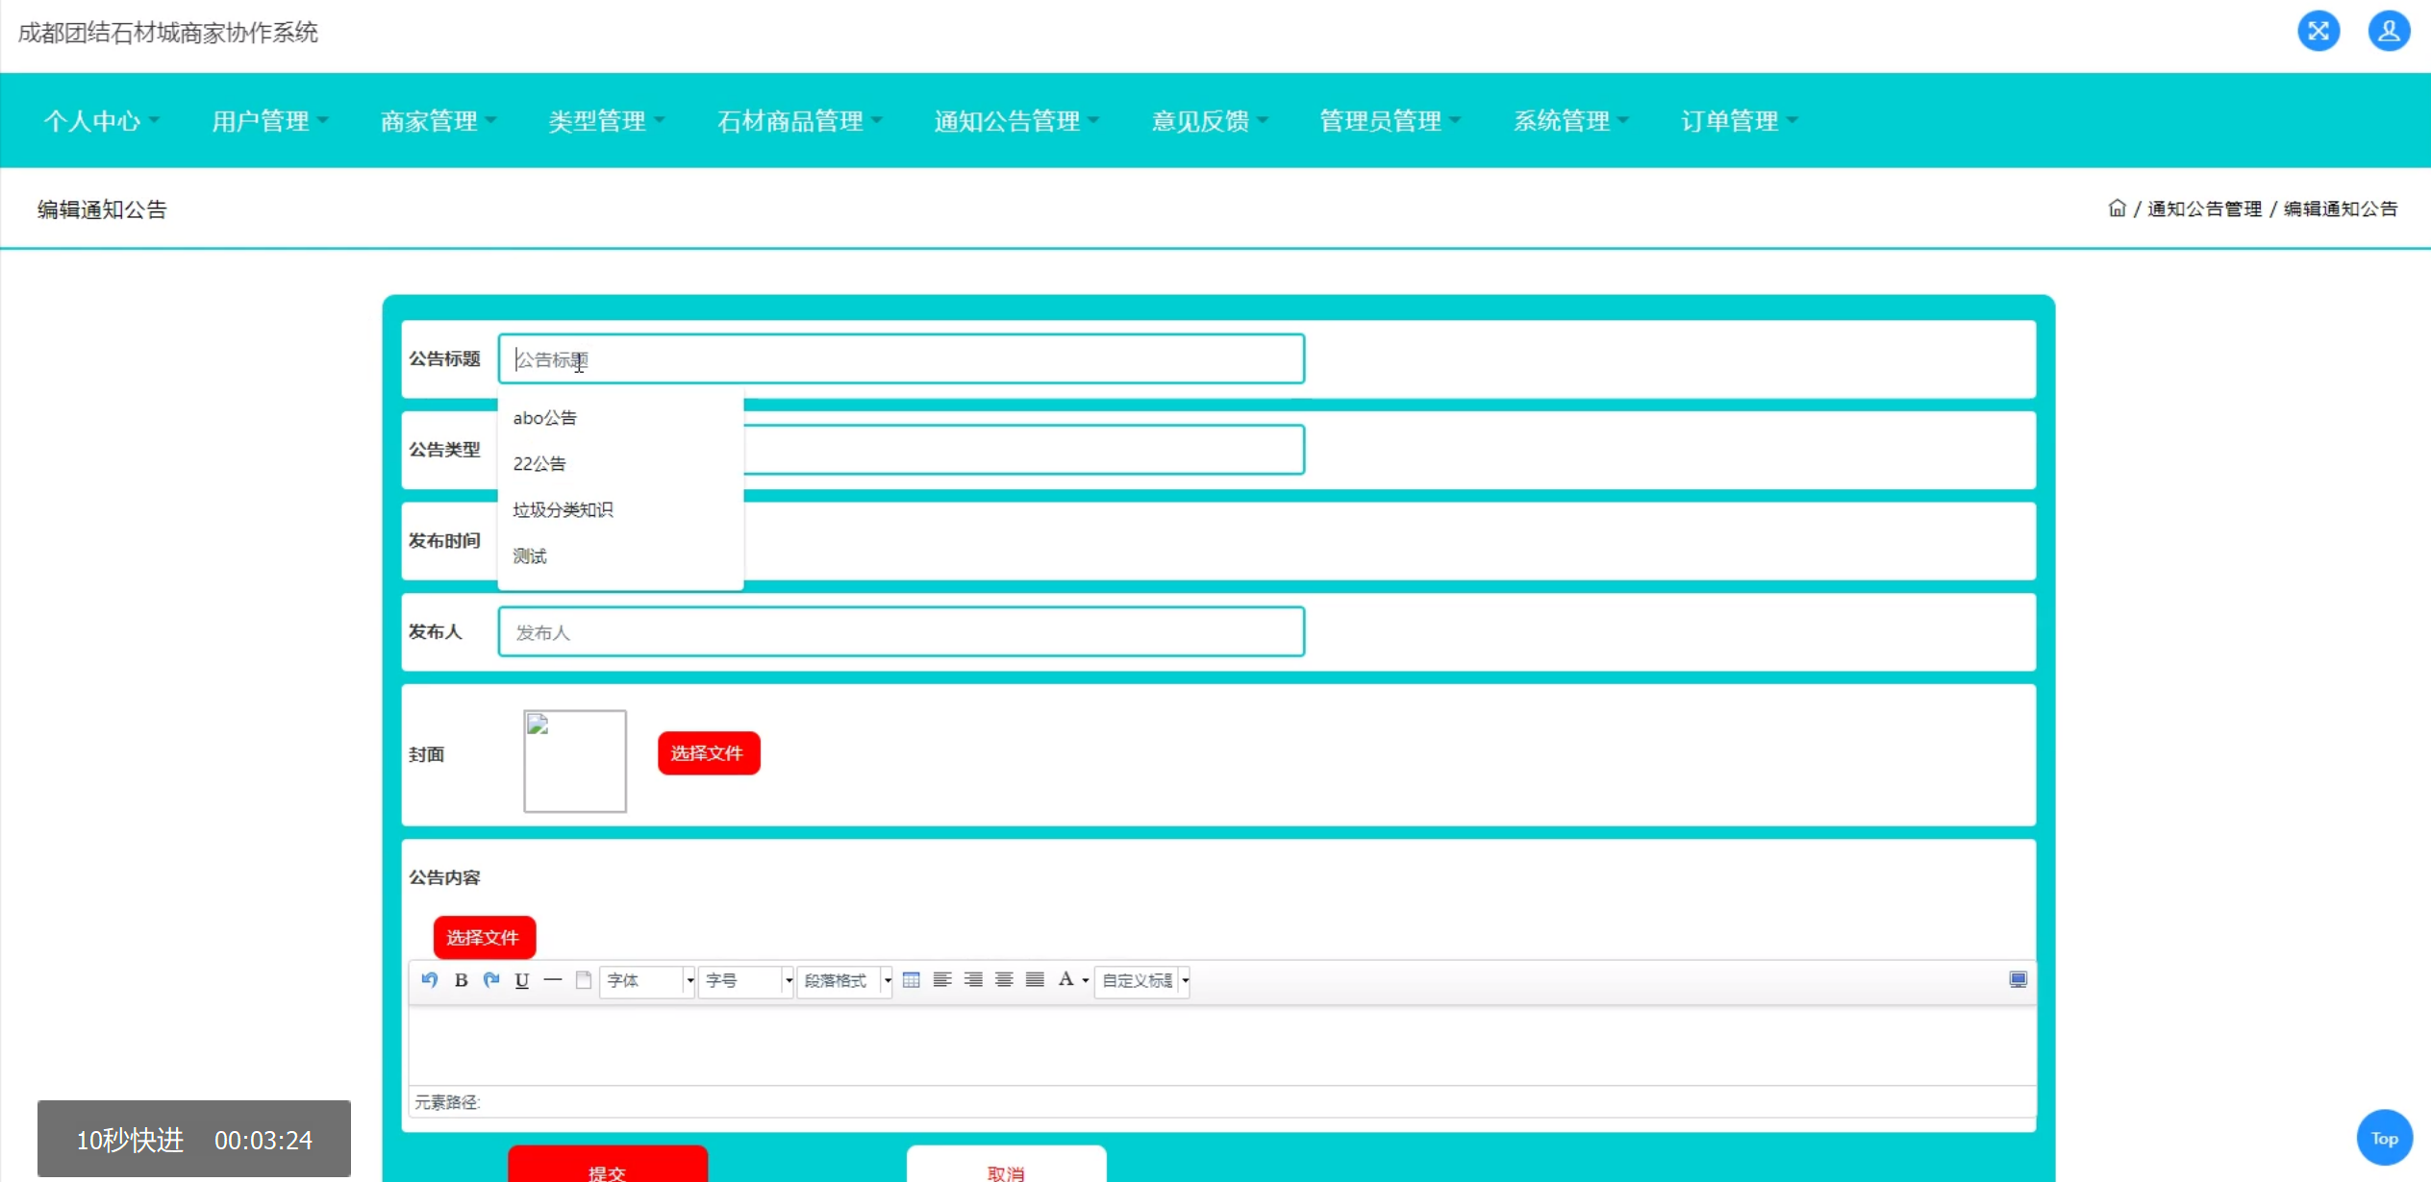Click the redo icon in editor toolbar
The width and height of the screenshot is (2431, 1182).
pyautogui.click(x=491, y=979)
